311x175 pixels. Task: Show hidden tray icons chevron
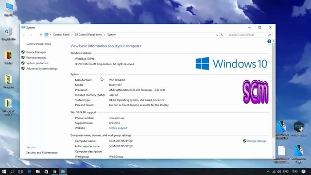coord(268,172)
